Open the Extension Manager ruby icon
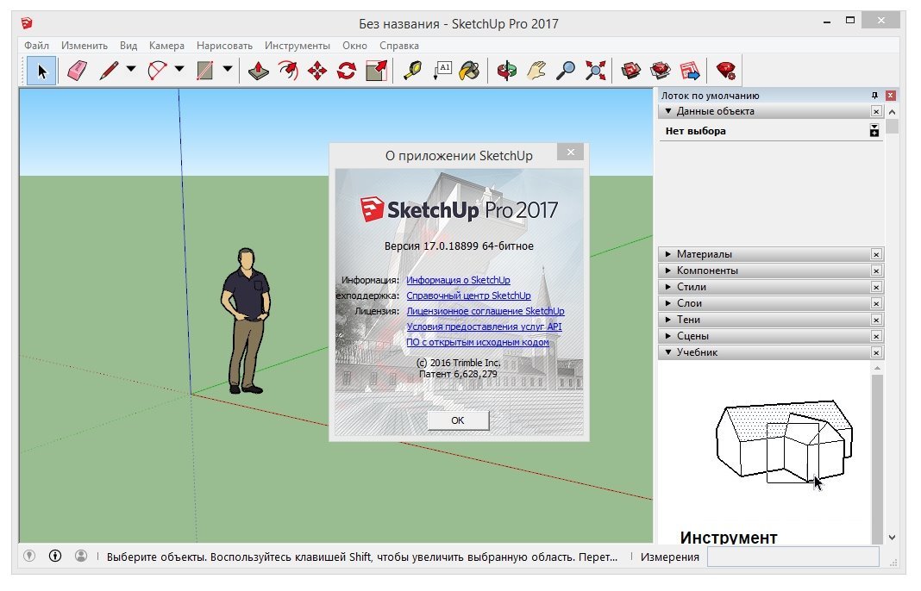Viewport: 921px width, 591px height. [x=727, y=71]
